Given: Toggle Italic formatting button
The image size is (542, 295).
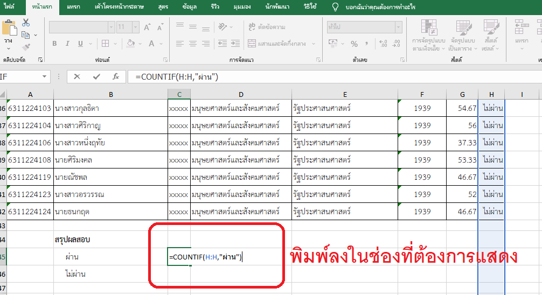Looking at the screenshot, I should (67, 44).
